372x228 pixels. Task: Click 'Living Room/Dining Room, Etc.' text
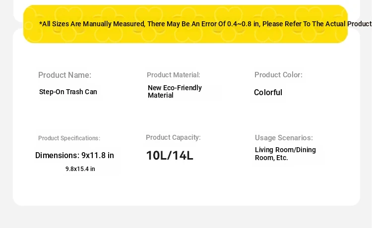pos(285,154)
